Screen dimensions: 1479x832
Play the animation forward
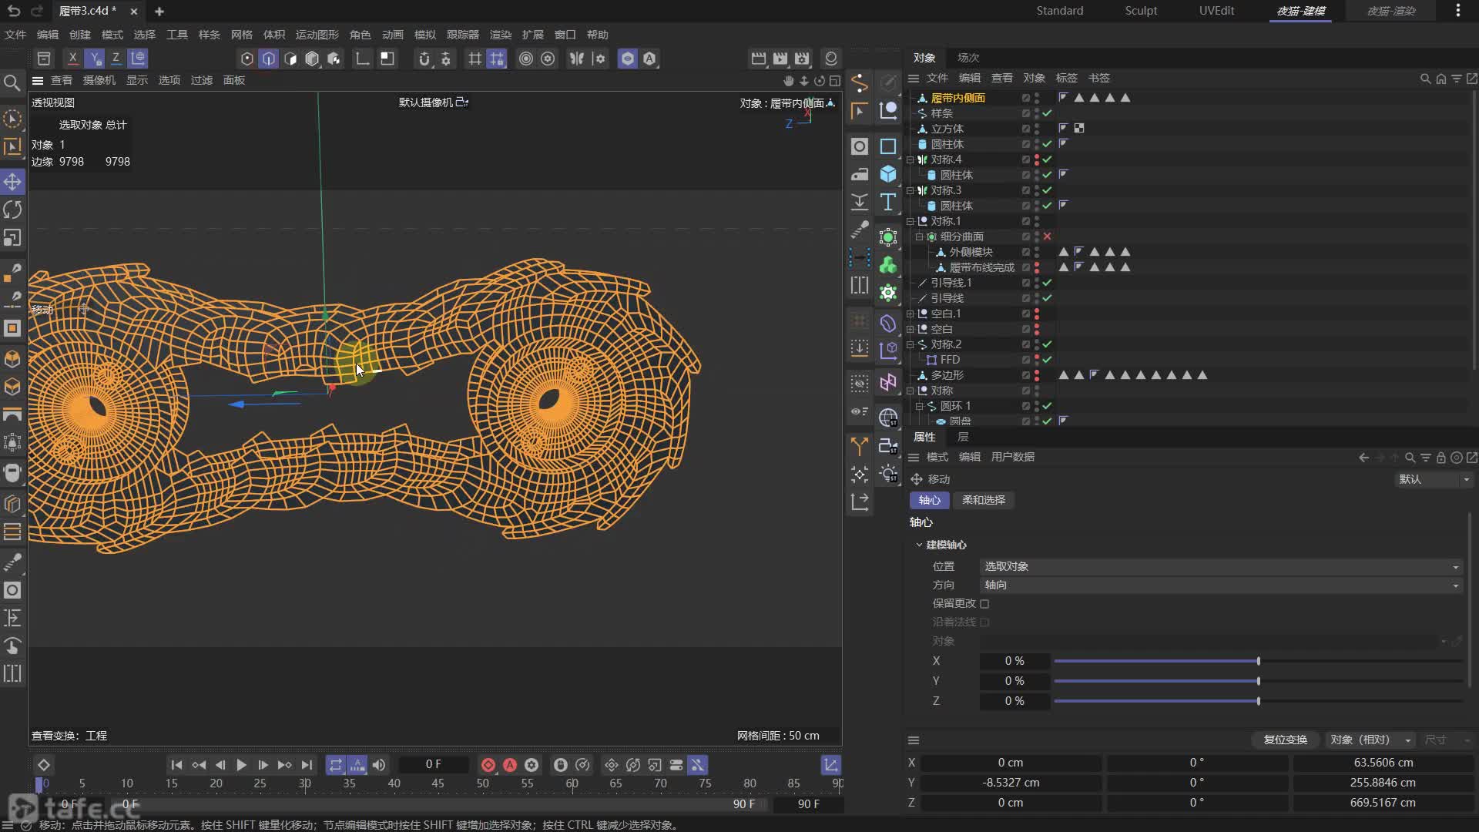[241, 765]
